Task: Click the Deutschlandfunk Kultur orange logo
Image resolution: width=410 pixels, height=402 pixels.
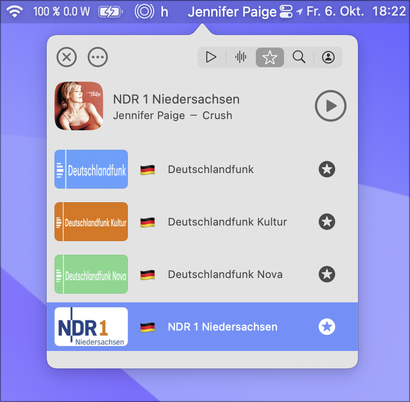Action: pyautogui.click(x=91, y=222)
